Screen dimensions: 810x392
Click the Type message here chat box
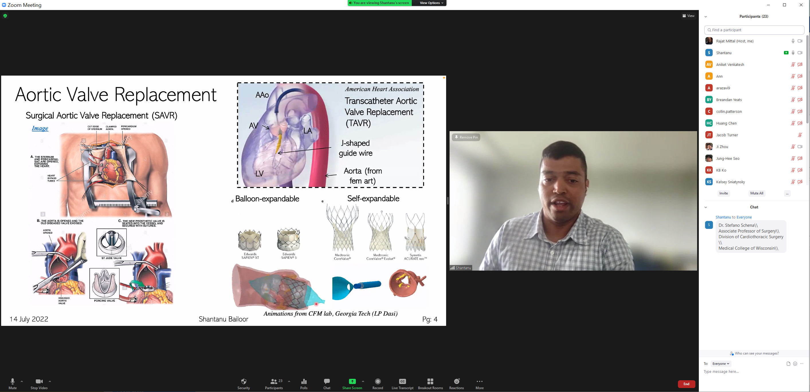tap(754, 372)
